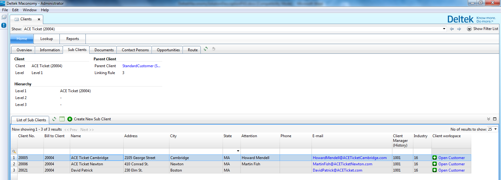Open the Reports tab

72,39
